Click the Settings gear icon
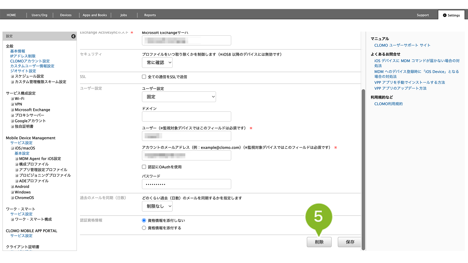This screenshot has width=468, height=263. click(445, 15)
